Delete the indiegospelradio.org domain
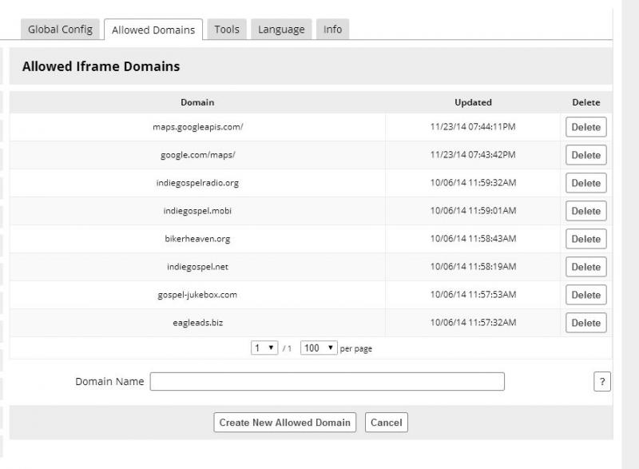 click(585, 183)
